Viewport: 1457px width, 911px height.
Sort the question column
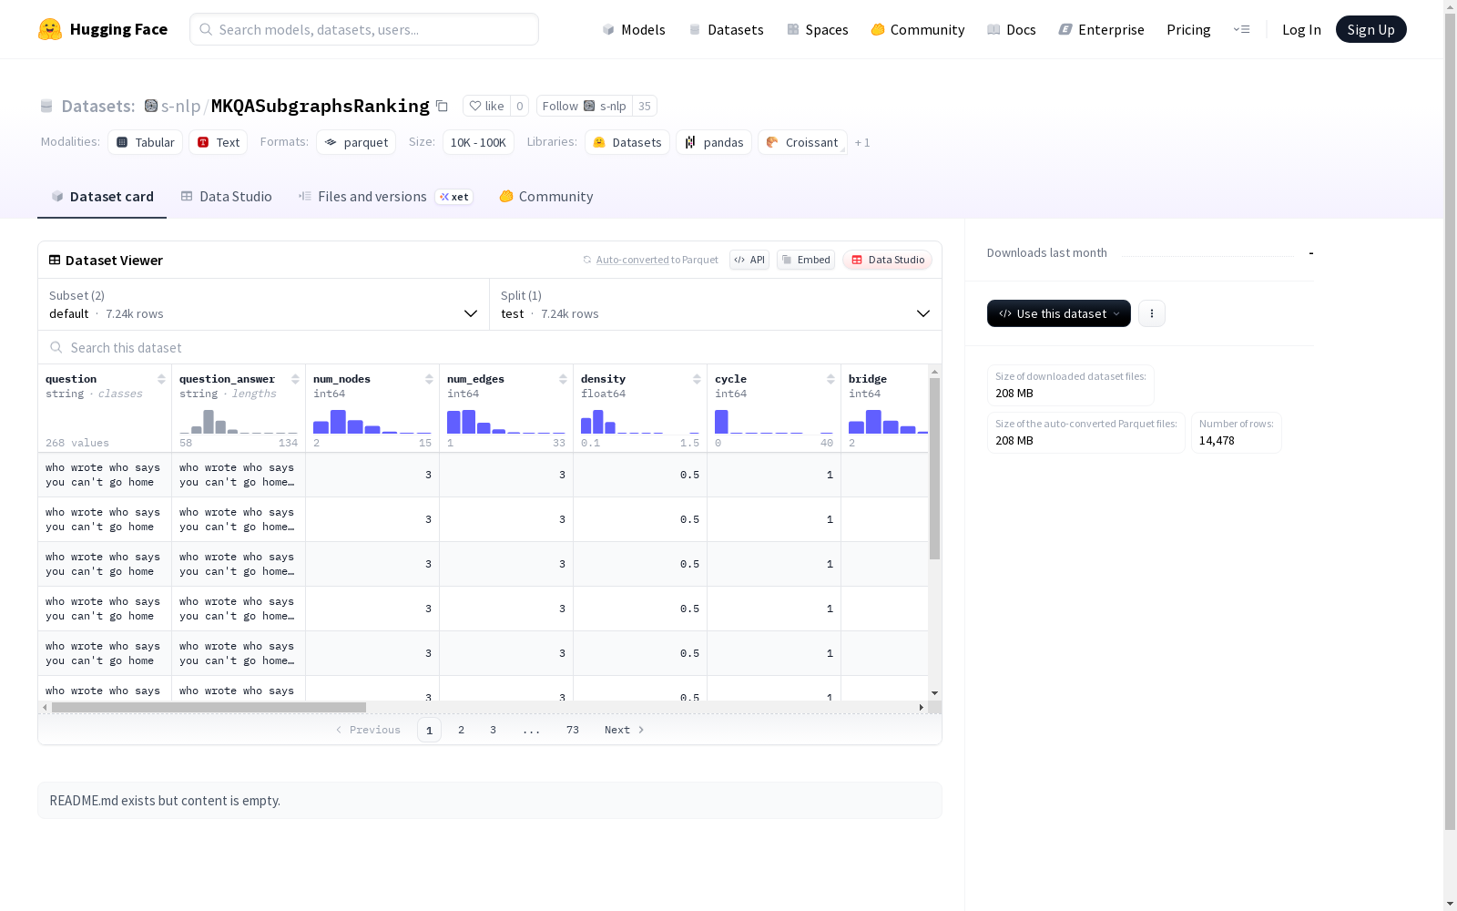coord(161,379)
